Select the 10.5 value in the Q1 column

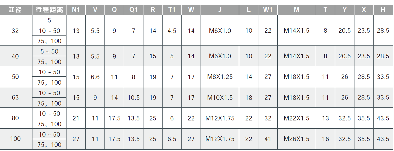click(134, 97)
